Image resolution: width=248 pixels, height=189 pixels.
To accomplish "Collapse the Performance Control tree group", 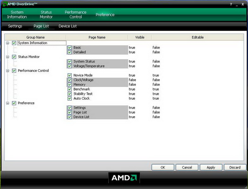I will [8, 71].
